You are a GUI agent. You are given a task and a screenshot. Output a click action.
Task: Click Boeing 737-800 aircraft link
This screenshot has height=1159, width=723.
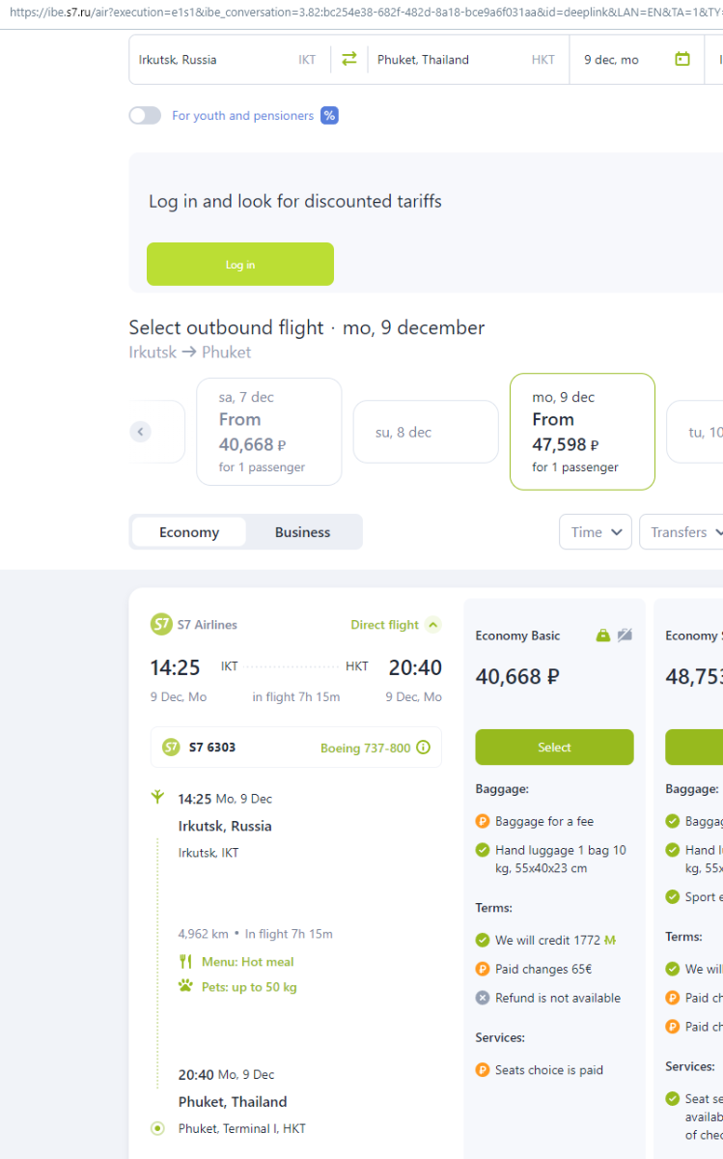pos(365,748)
